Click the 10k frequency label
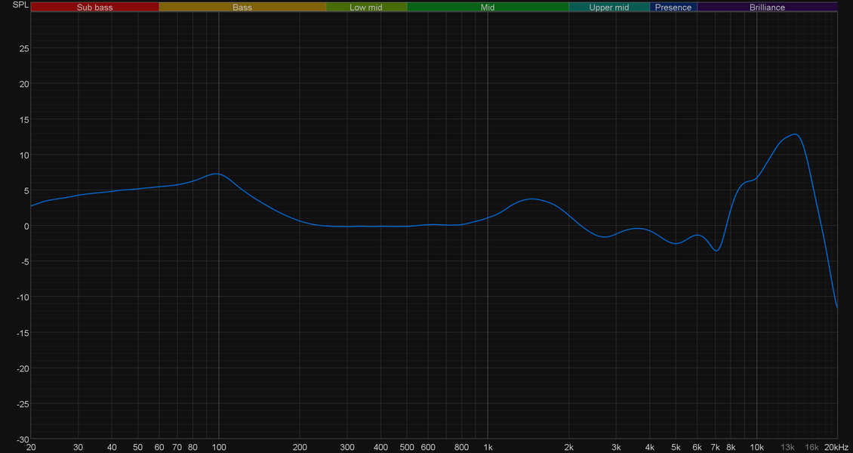 [x=756, y=447]
